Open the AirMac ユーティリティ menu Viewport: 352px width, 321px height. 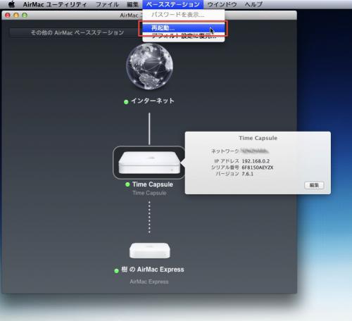[55, 4]
